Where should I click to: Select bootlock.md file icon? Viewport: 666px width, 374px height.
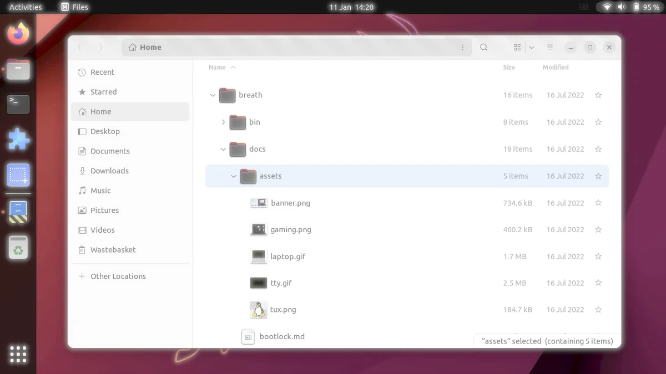coord(248,337)
